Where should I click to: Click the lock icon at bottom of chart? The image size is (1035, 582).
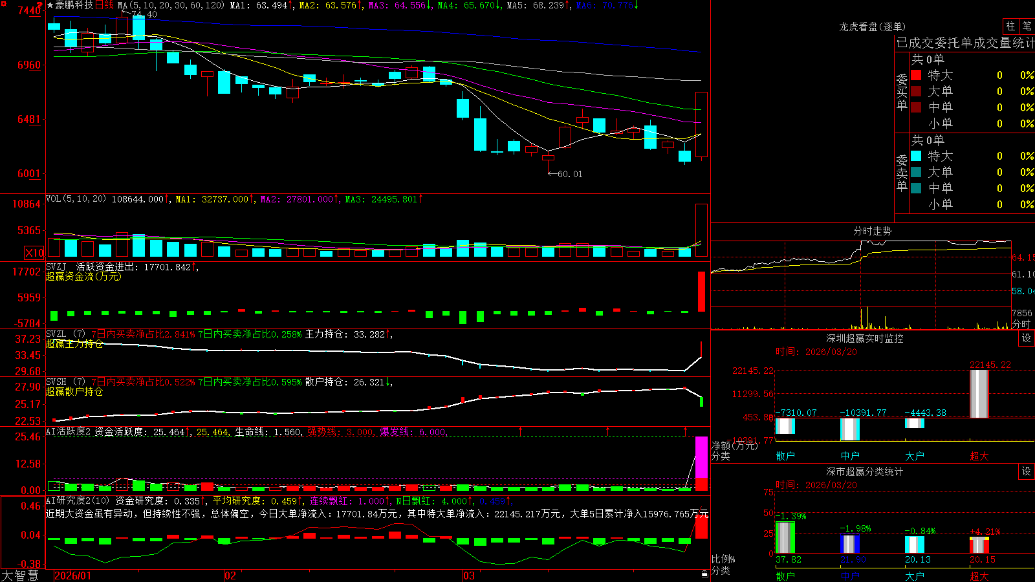(x=705, y=574)
